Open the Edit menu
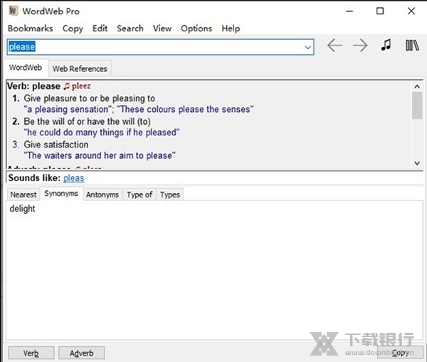This screenshot has width=427, height=362. pos(100,29)
